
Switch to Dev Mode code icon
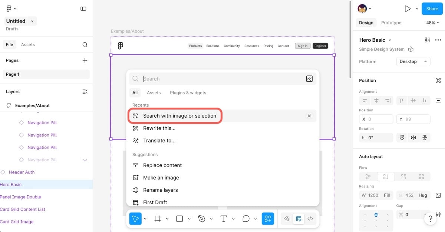310,219
